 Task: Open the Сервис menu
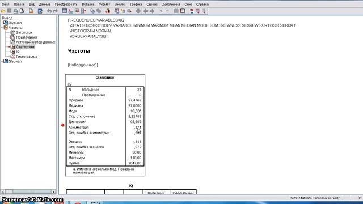(152, 5)
